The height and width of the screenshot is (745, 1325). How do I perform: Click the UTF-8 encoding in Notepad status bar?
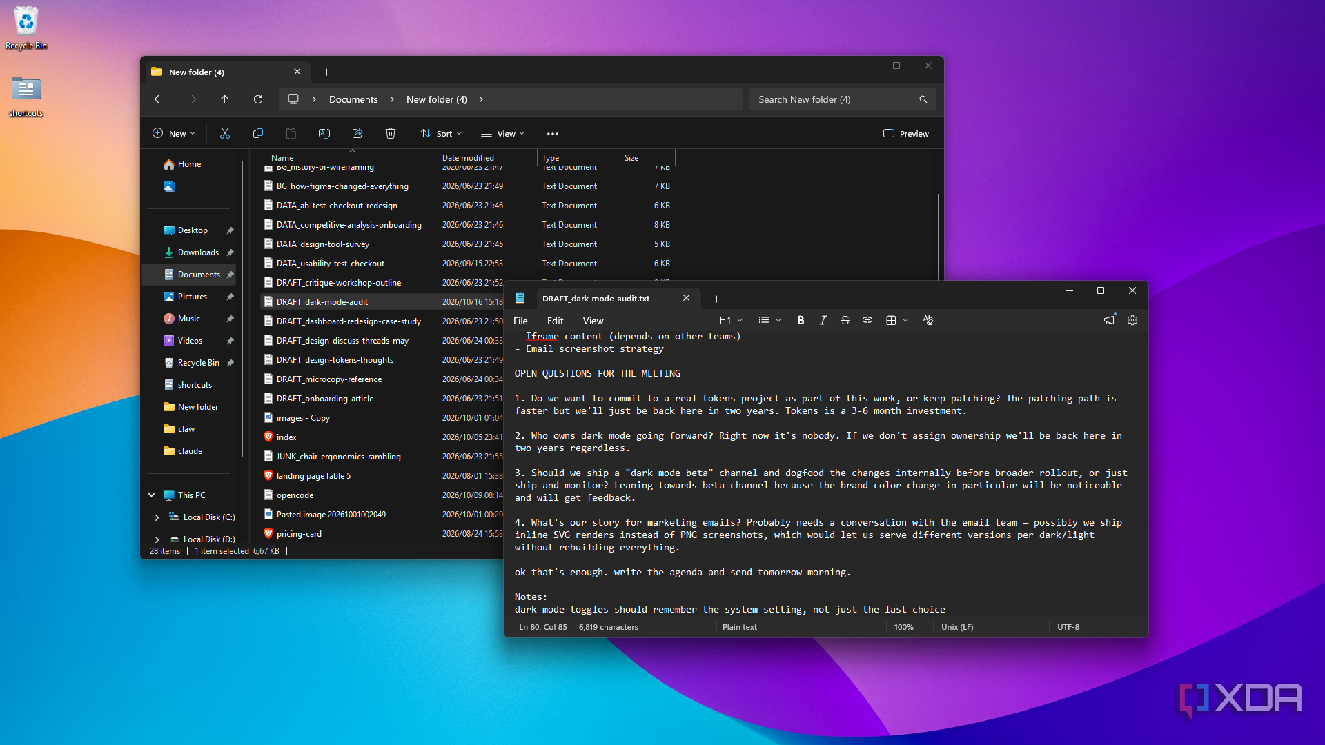[x=1068, y=627]
